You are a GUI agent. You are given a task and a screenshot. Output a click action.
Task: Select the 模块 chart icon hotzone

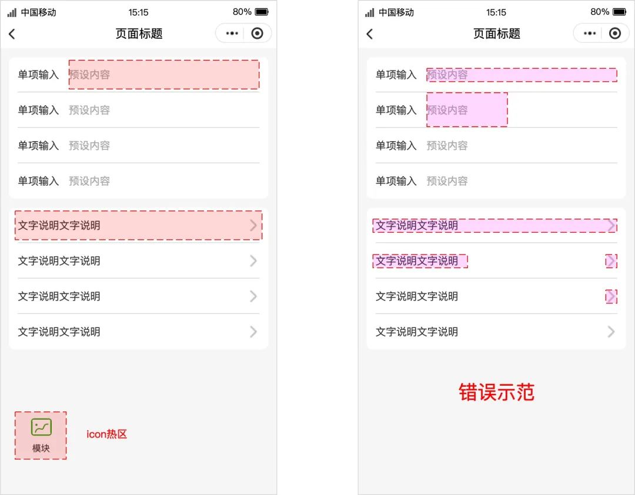[x=40, y=435]
